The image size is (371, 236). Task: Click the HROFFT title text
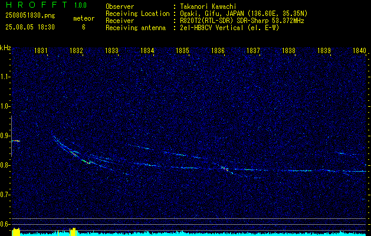tap(37, 5)
